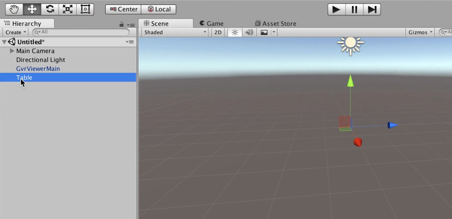Select the Rotate tool
452x219 pixels.
[50, 9]
